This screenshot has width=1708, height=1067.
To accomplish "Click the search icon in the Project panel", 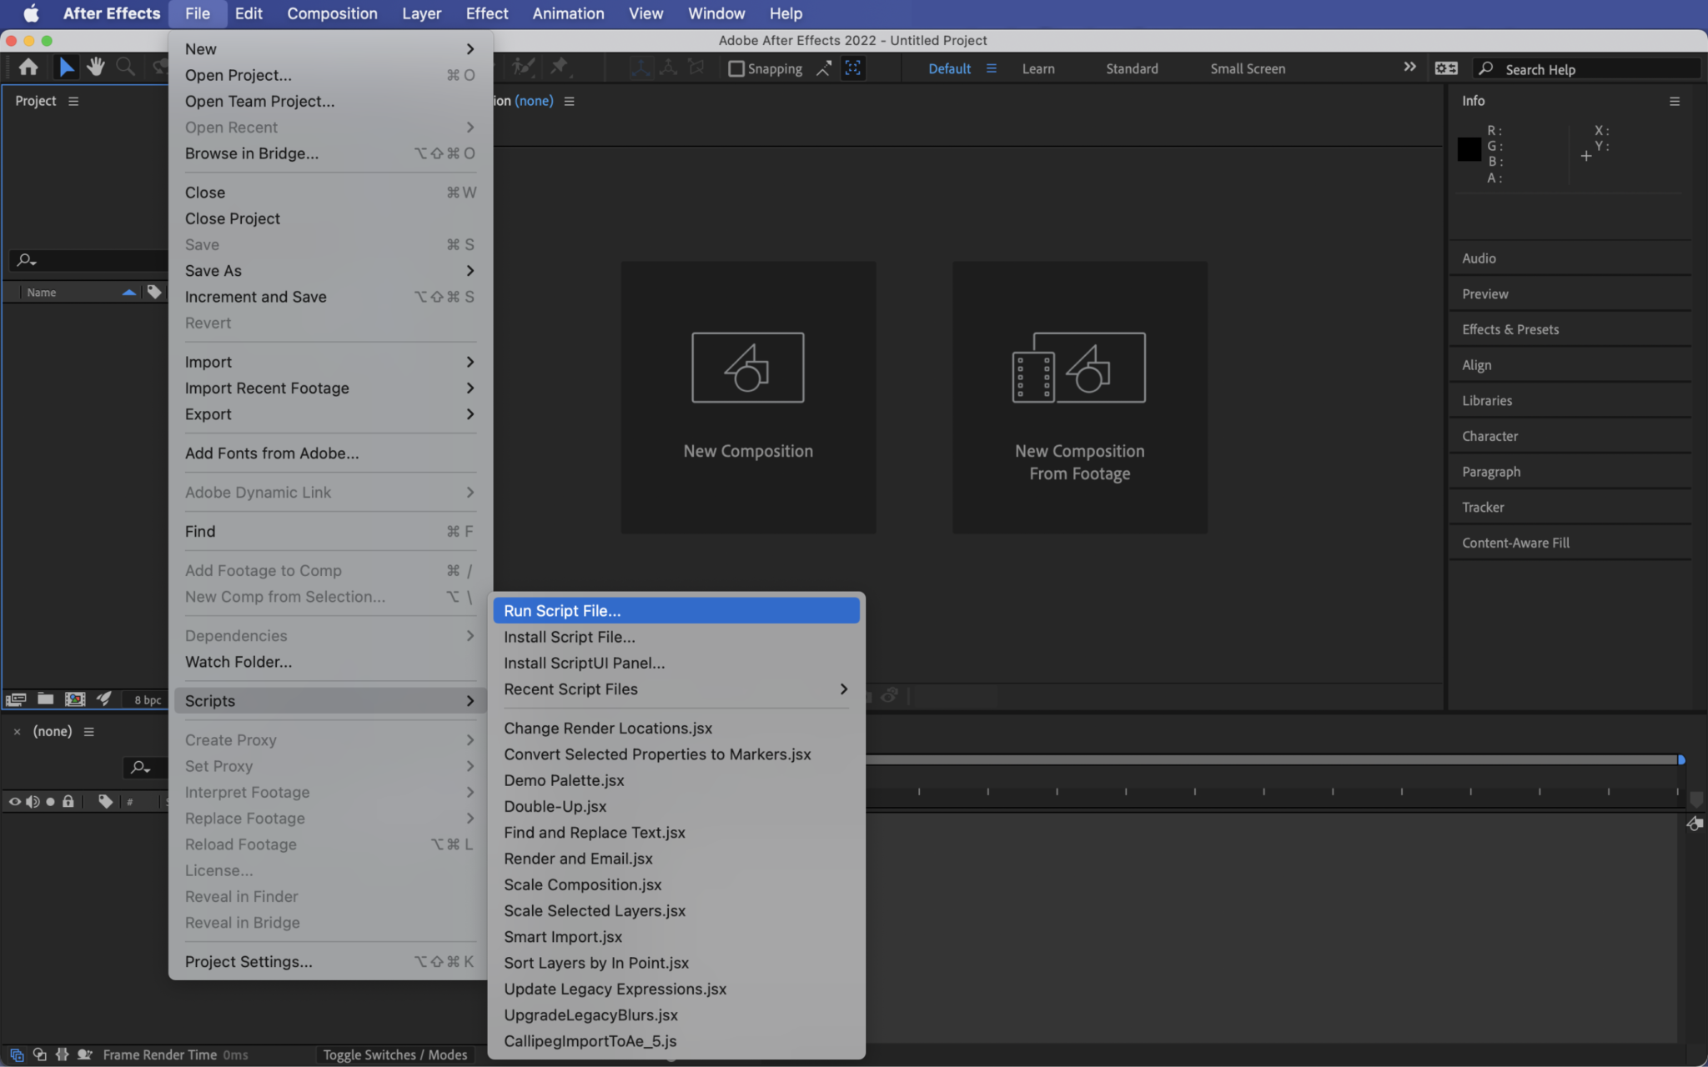I will [24, 260].
